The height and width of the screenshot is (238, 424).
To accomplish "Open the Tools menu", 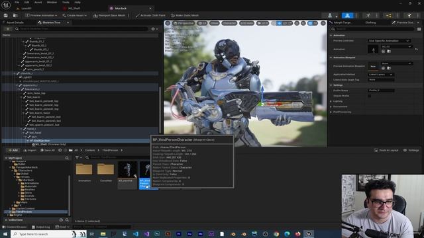I will 66,2.
